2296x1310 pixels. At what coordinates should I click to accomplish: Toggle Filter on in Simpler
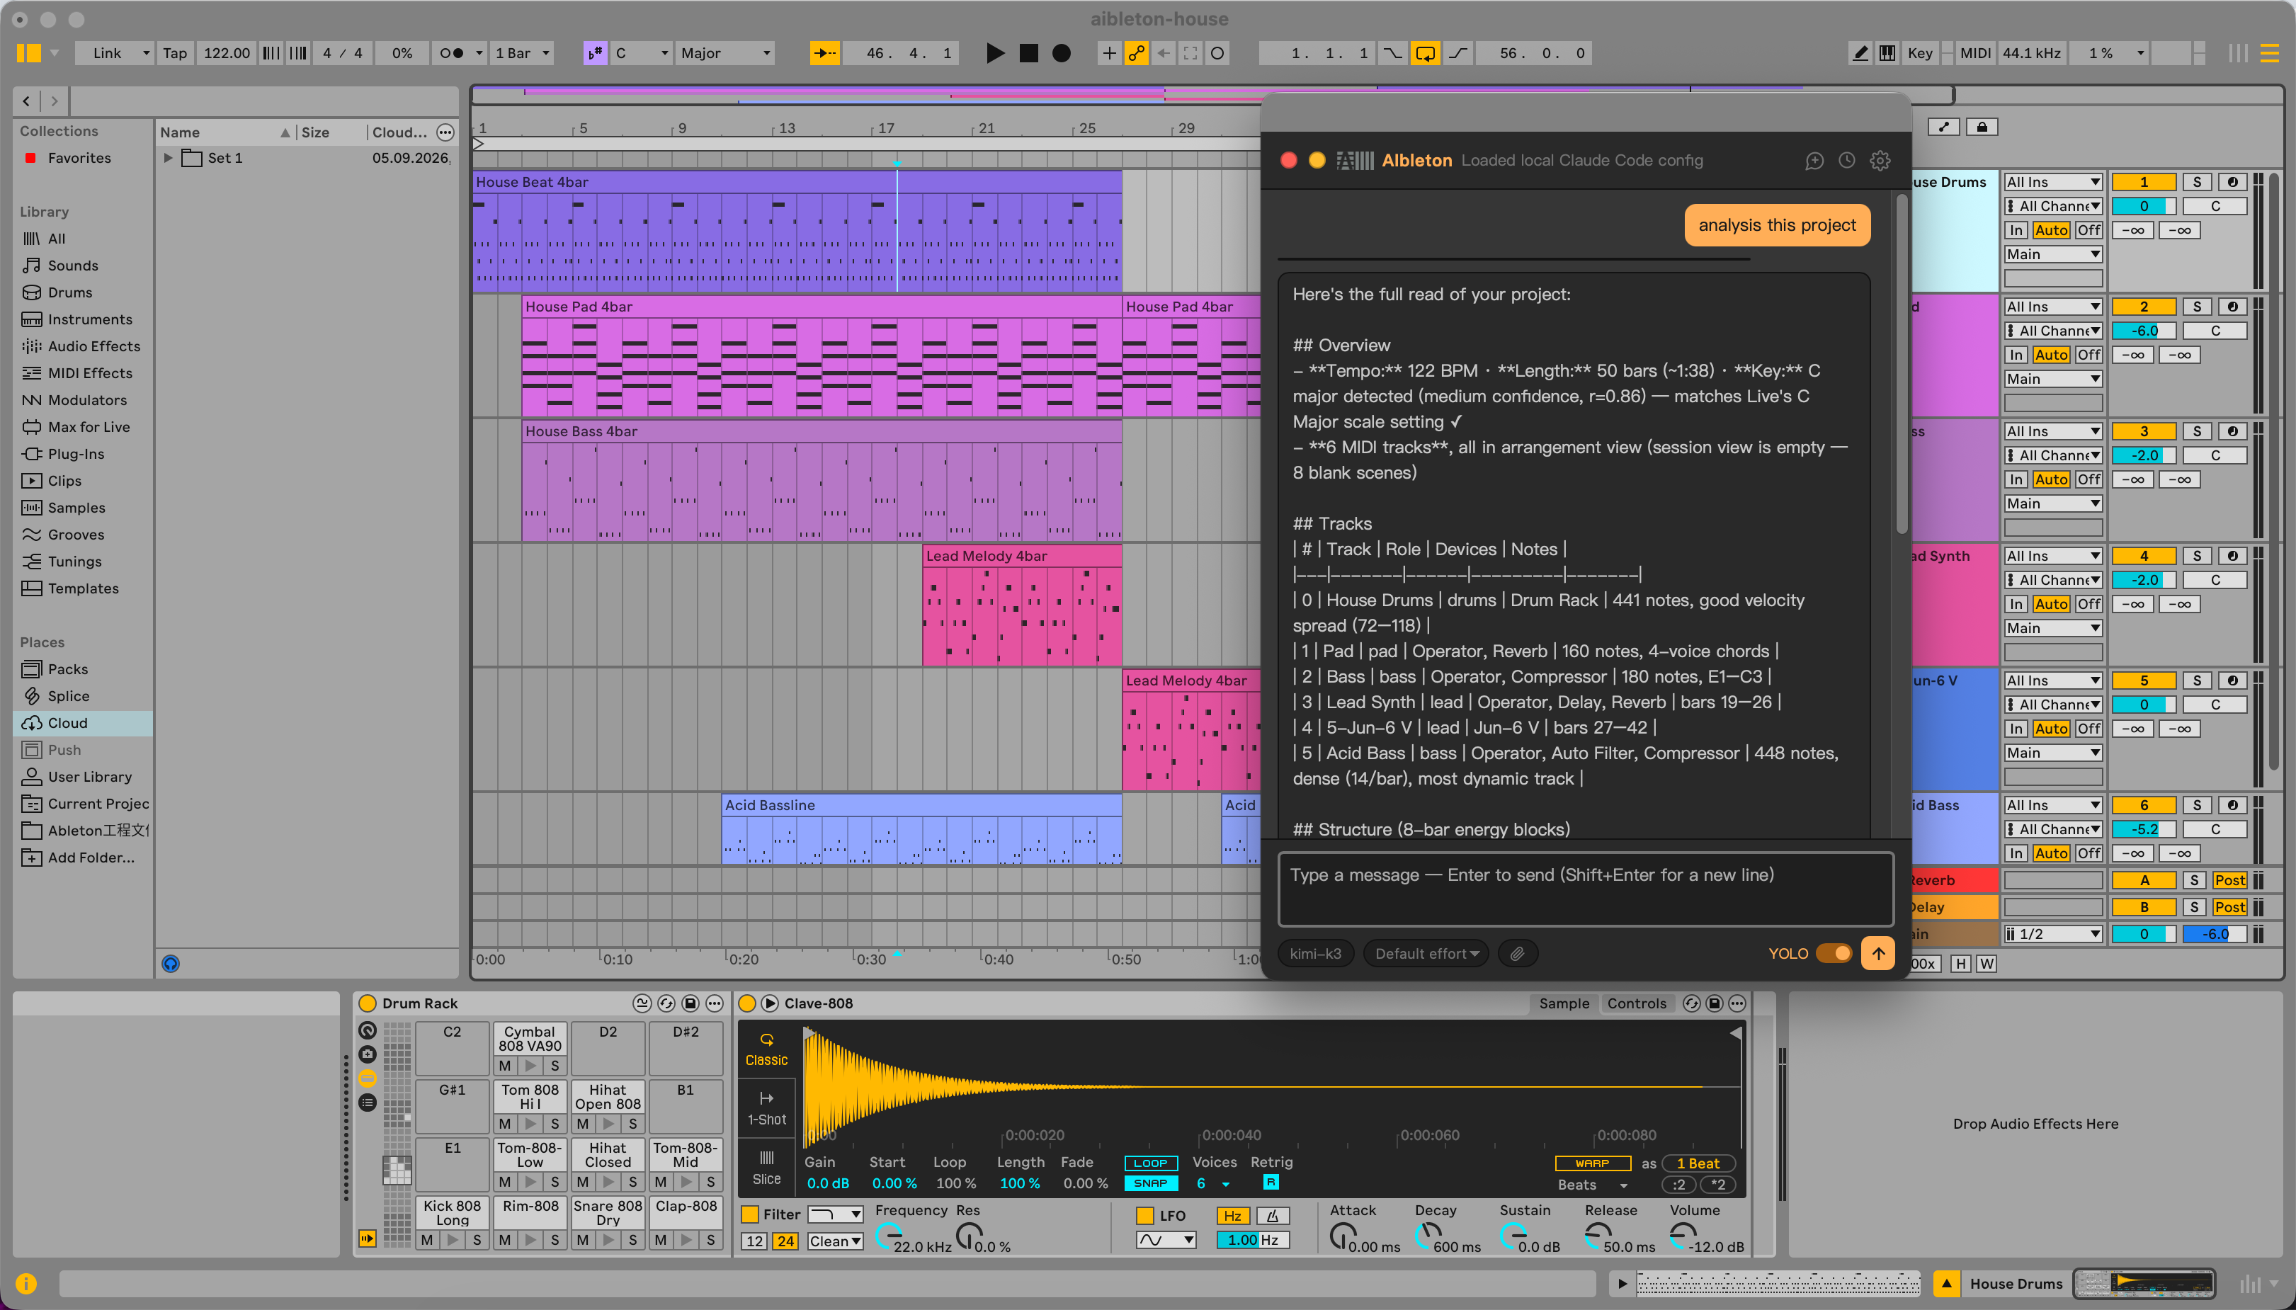coord(749,1214)
